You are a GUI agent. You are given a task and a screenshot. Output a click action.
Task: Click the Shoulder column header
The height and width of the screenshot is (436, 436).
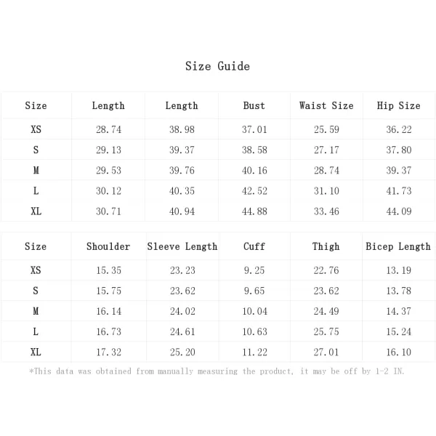108,246
